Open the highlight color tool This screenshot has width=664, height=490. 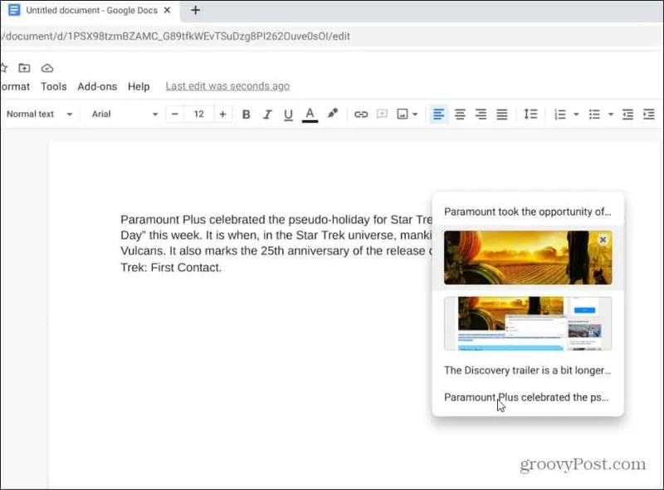(333, 114)
